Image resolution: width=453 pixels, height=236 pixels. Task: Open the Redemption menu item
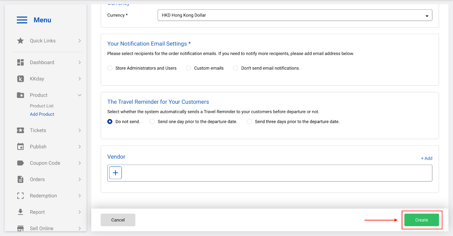[x=43, y=196]
